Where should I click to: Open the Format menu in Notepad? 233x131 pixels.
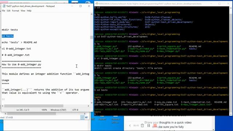click(x=15, y=11)
